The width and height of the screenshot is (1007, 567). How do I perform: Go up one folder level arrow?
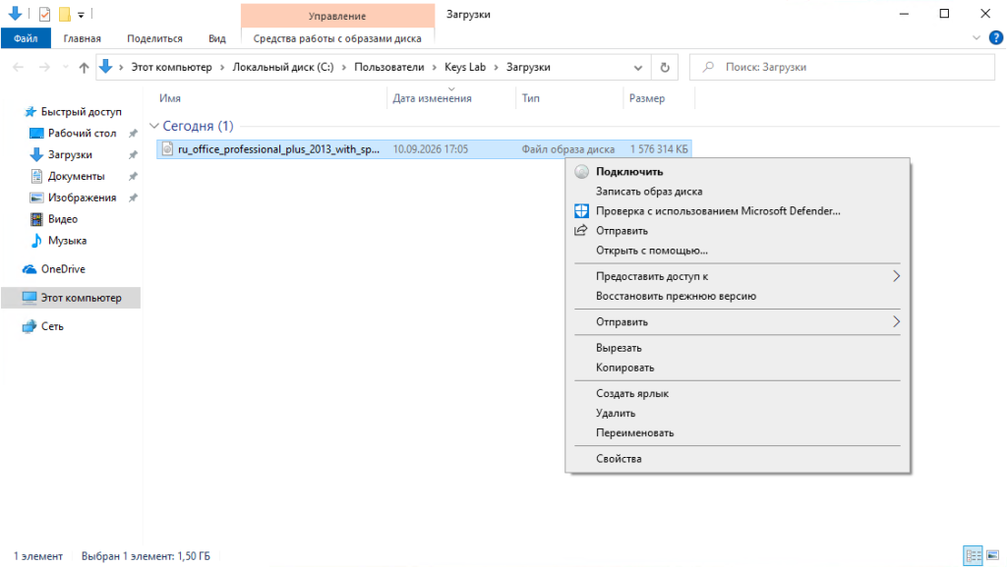pyautogui.click(x=84, y=67)
